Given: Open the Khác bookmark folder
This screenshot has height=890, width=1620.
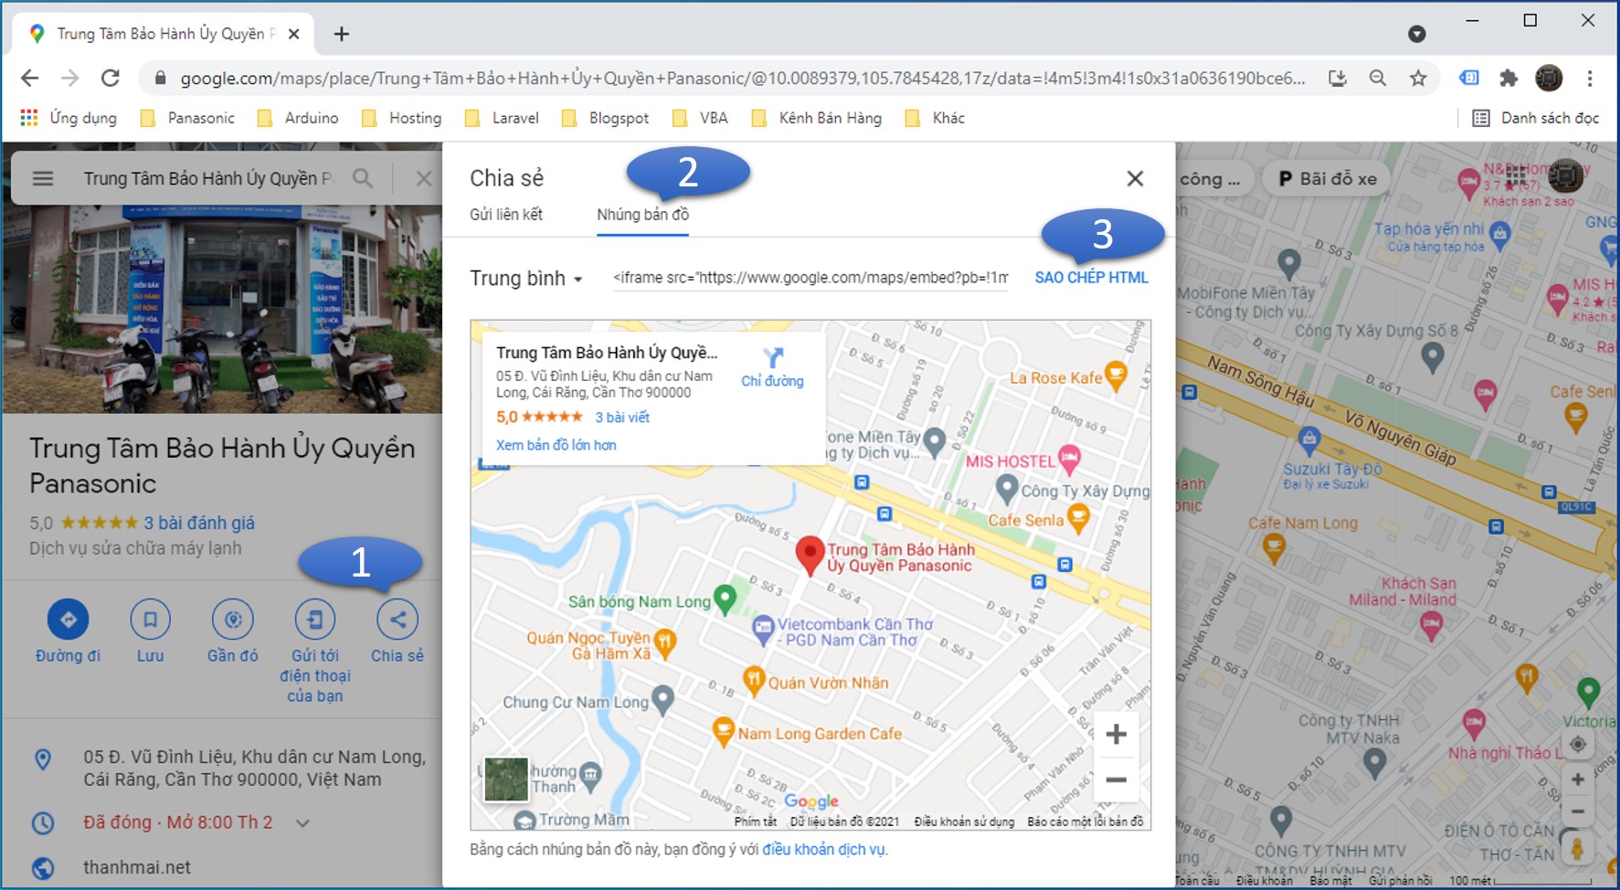Looking at the screenshot, I should pyautogui.click(x=935, y=118).
